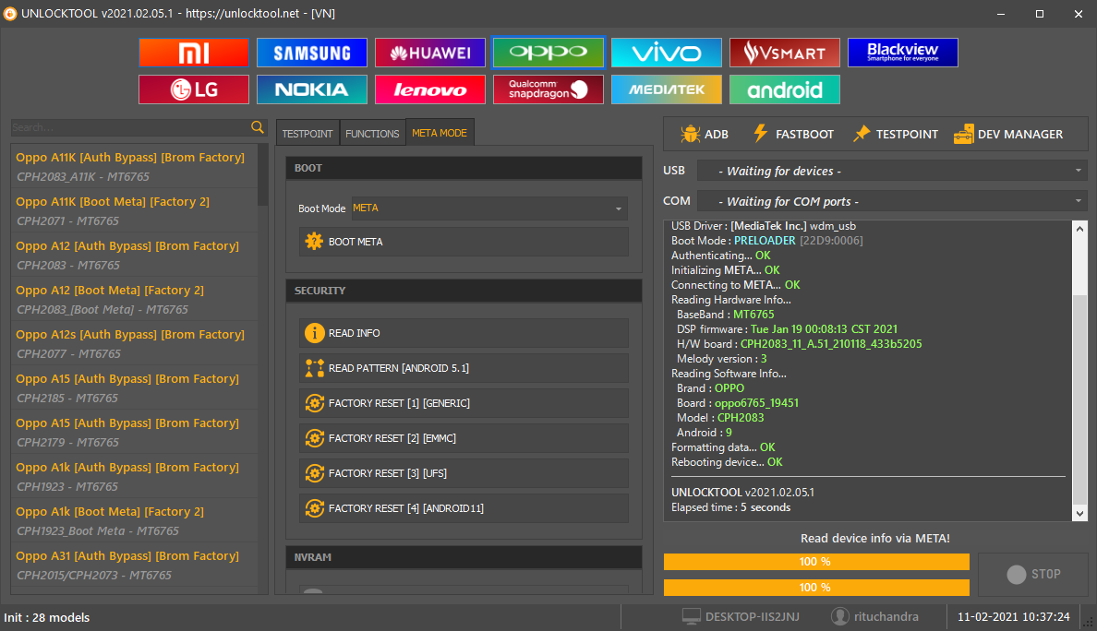Click H/W board CPH2083_11_A.51 log value
The width and height of the screenshot is (1097, 631).
[x=831, y=344]
